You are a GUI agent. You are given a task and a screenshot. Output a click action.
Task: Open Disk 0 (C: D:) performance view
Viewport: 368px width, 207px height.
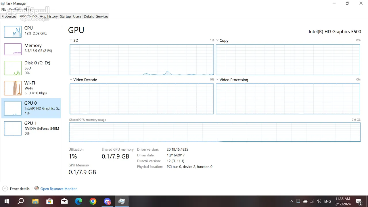pos(31,68)
